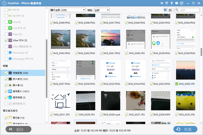The width and height of the screenshot is (203, 135).
Task: Uncheck IMG_0328.mp4 checkbox
Action: [x=101, y=115]
